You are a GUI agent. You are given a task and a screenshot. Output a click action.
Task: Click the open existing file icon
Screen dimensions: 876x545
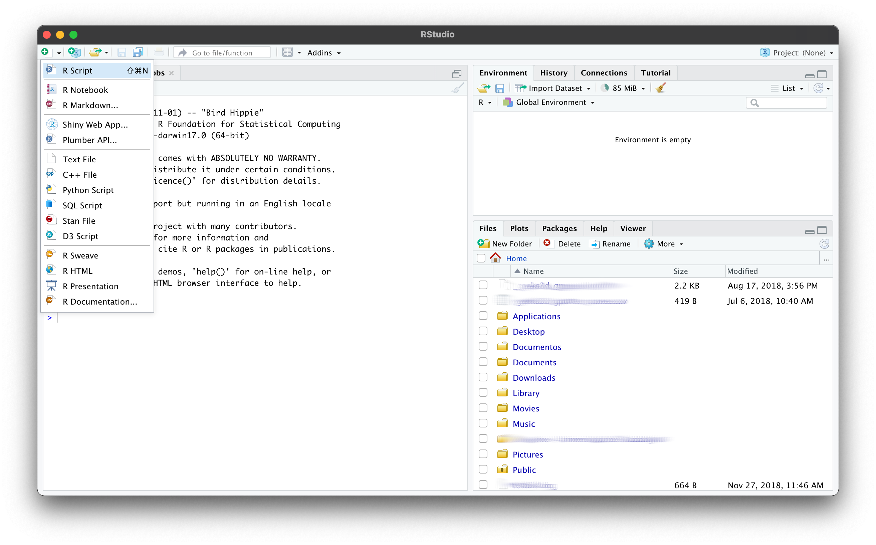pyautogui.click(x=95, y=53)
